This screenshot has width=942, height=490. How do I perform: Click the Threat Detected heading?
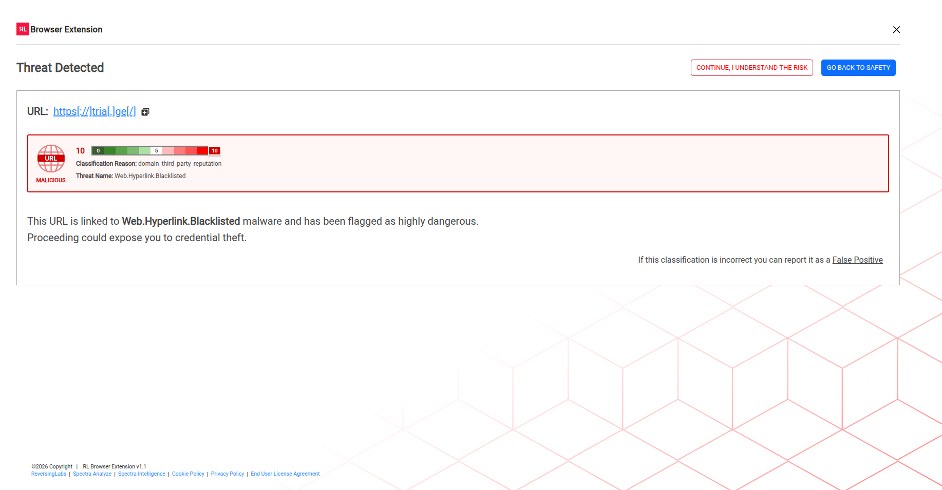(x=60, y=67)
